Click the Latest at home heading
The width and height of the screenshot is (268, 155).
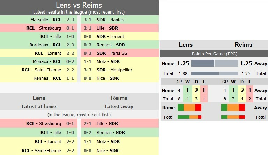click(x=39, y=106)
